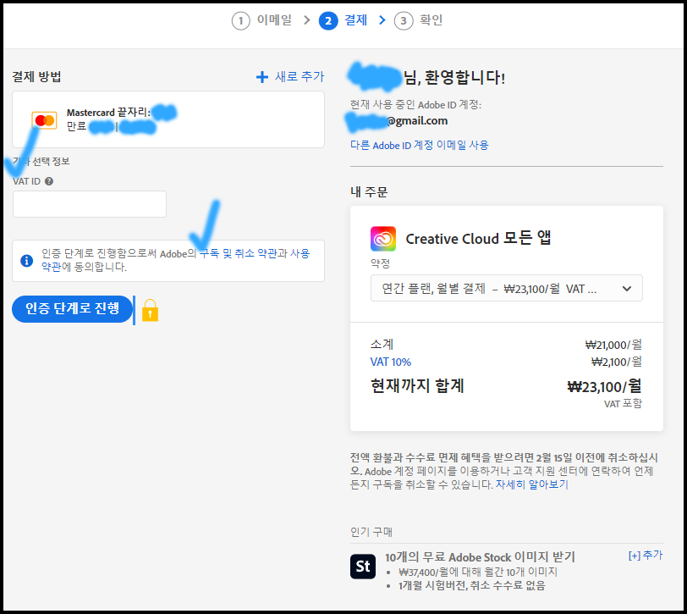Click step 2 circle for 결제
687x614 pixels.
(x=328, y=20)
